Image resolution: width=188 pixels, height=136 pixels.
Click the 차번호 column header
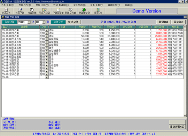coord(175,27)
